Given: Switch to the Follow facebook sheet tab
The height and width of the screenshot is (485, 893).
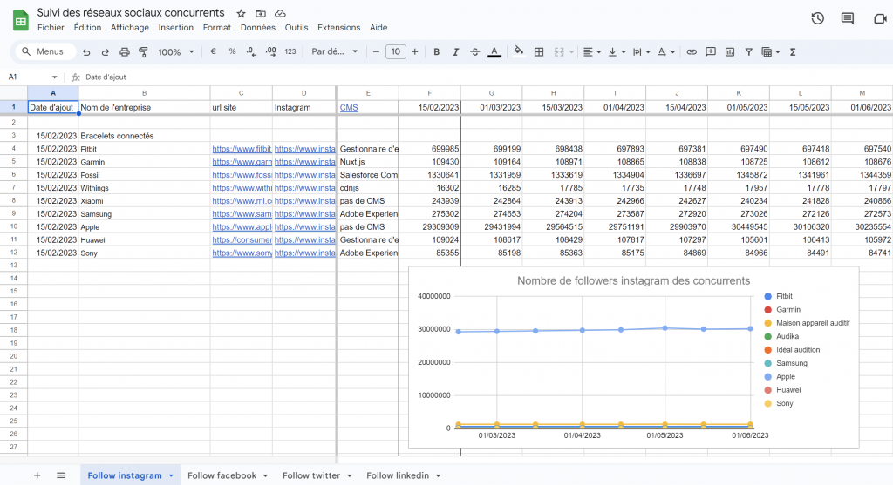Looking at the screenshot, I should [x=222, y=475].
